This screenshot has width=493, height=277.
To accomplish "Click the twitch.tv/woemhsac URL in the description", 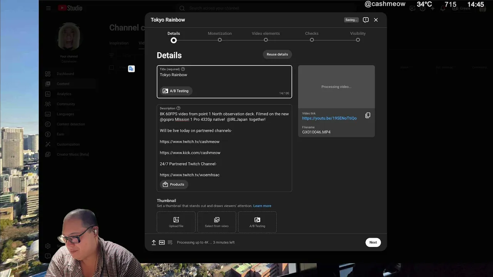I will pyautogui.click(x=189, y=175).
